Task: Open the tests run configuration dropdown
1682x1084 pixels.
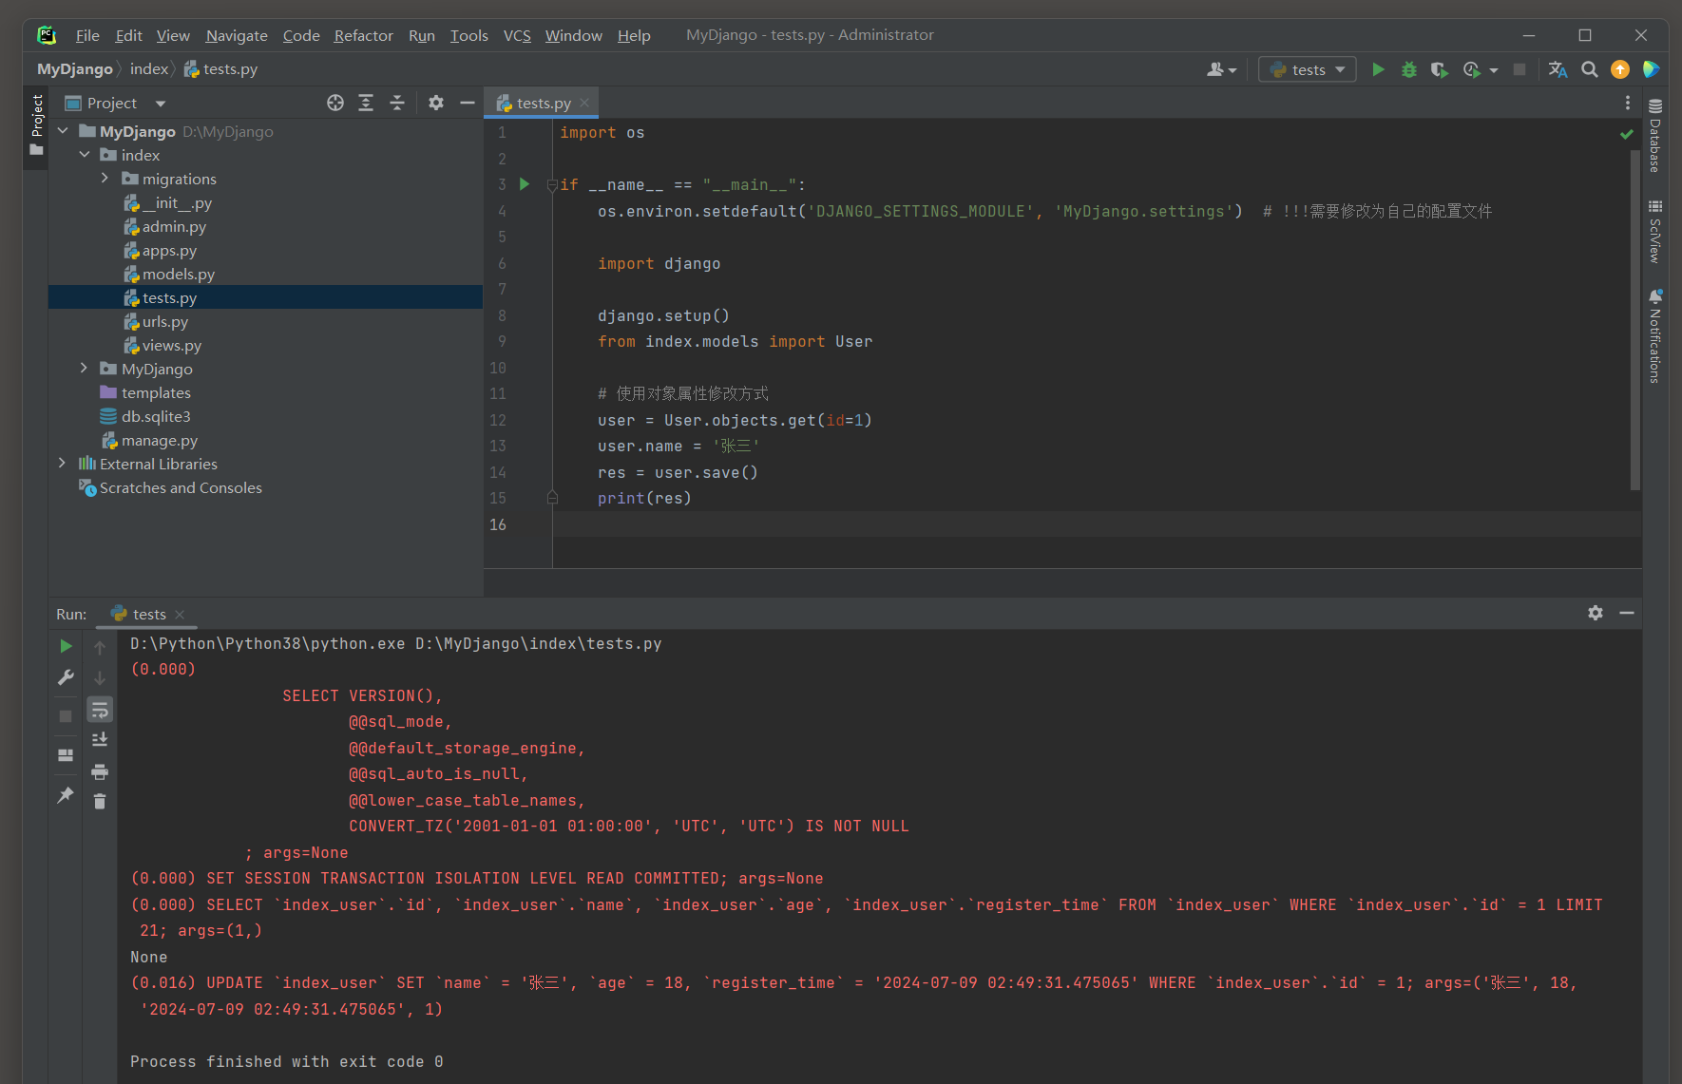Action: point(1308,69)
